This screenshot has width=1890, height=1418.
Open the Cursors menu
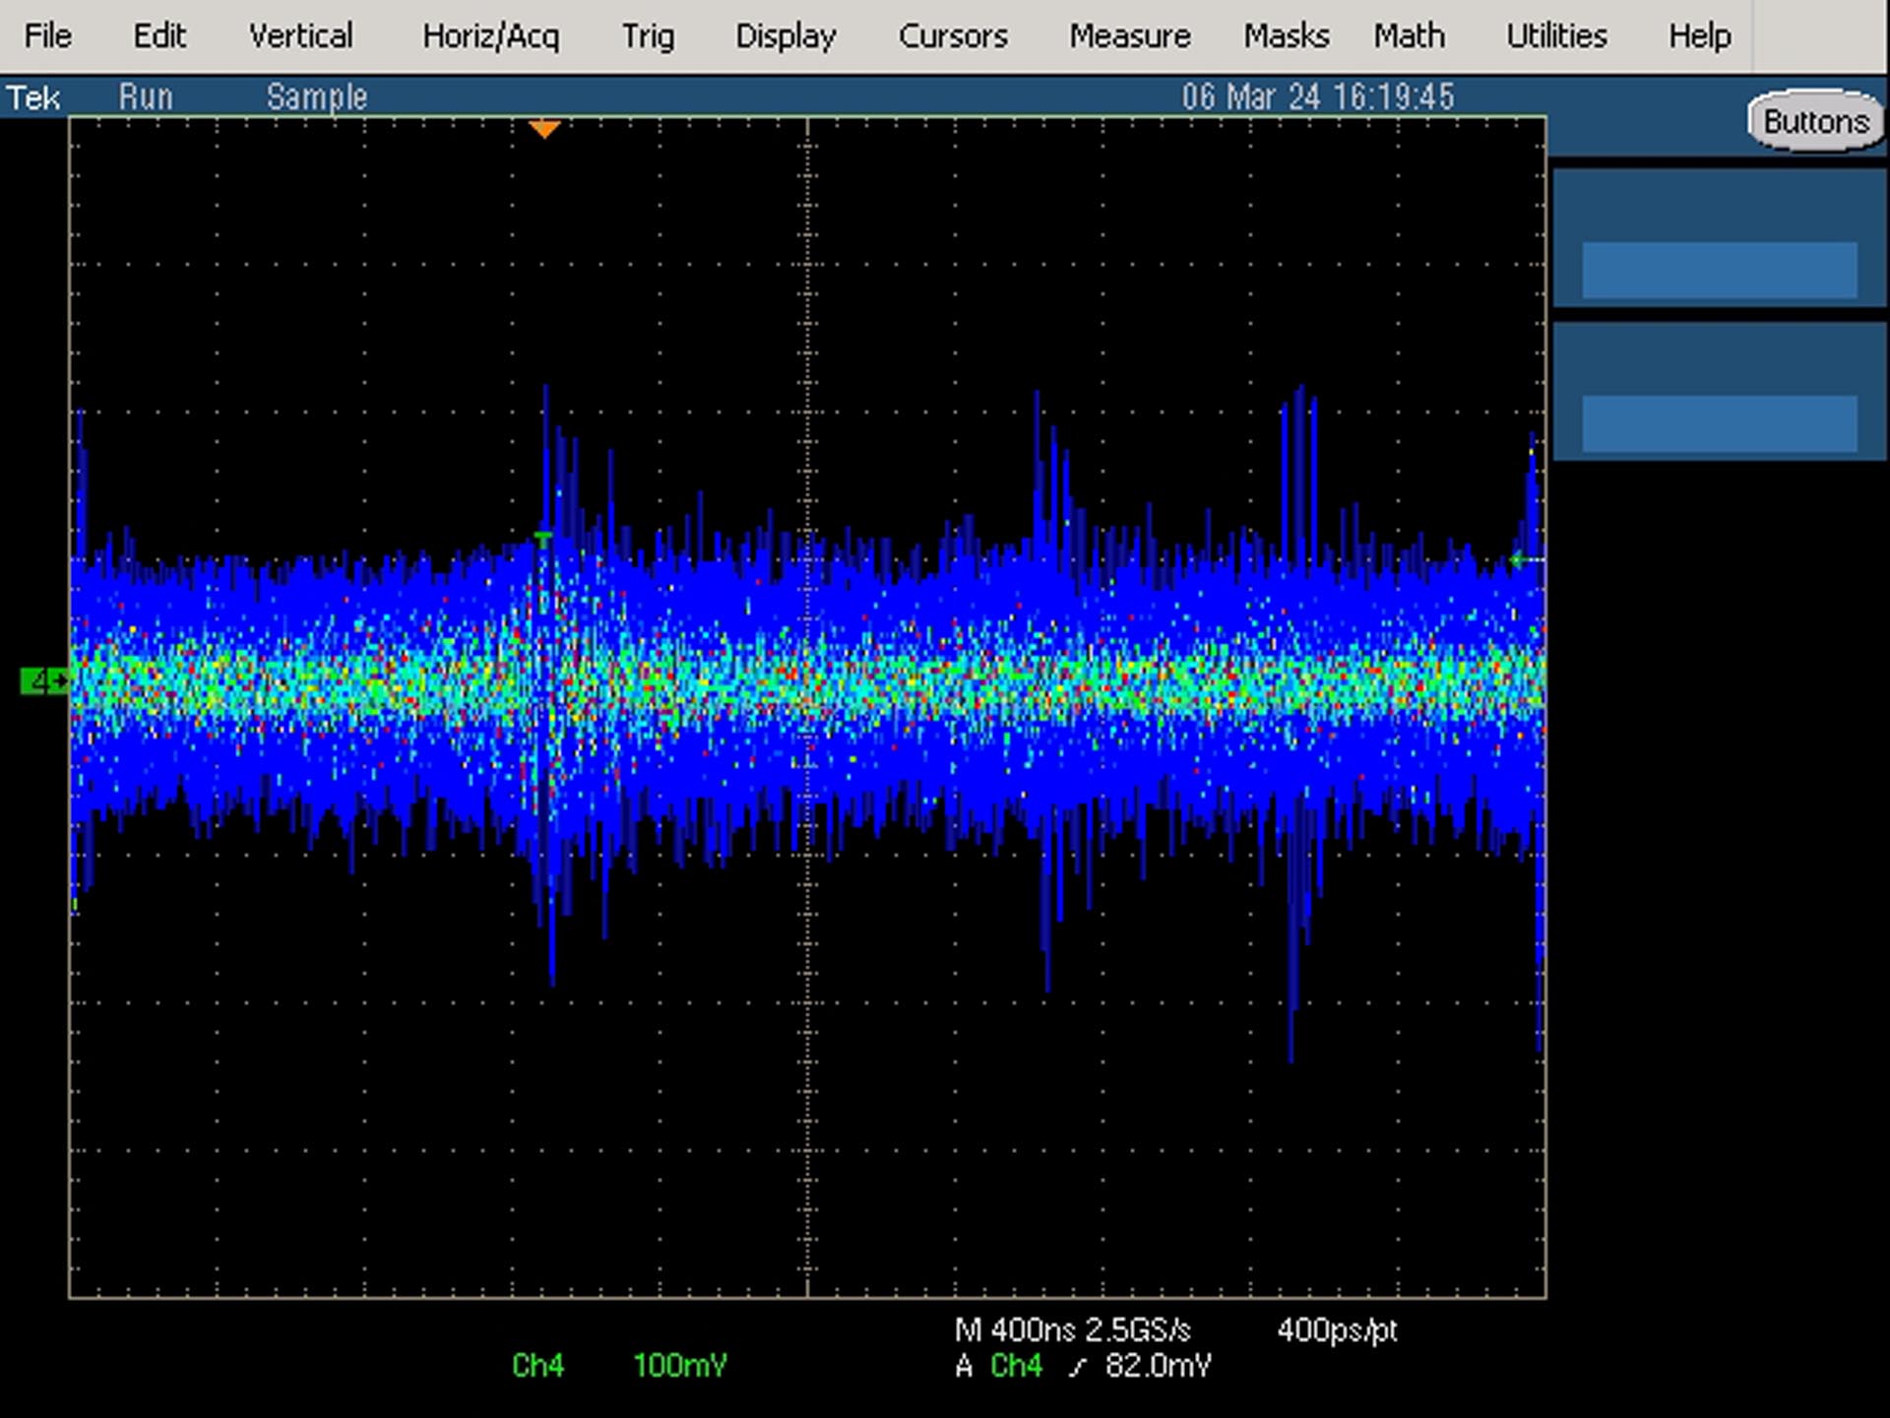pyautogui.click(x=953, y=36)
